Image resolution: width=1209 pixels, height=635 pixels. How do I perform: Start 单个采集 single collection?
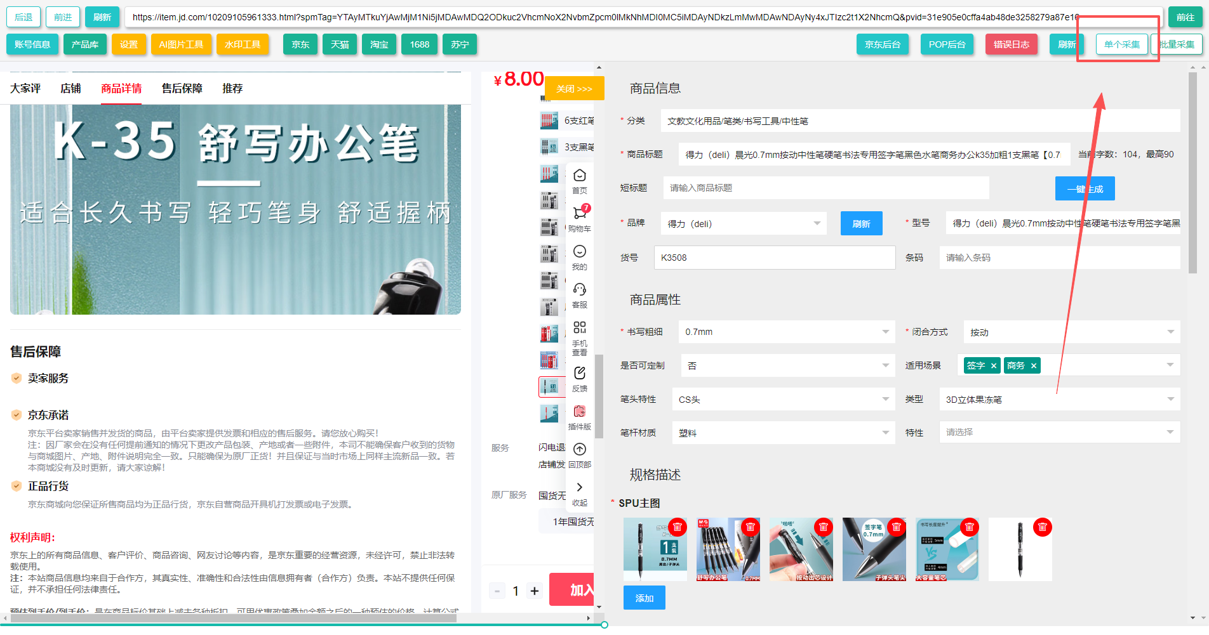(1122, 44)
